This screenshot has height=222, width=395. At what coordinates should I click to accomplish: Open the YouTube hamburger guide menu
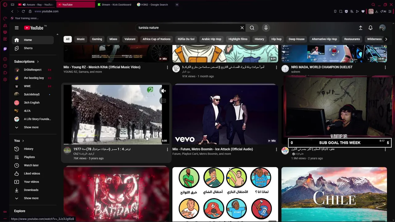(x=17, y=28)
